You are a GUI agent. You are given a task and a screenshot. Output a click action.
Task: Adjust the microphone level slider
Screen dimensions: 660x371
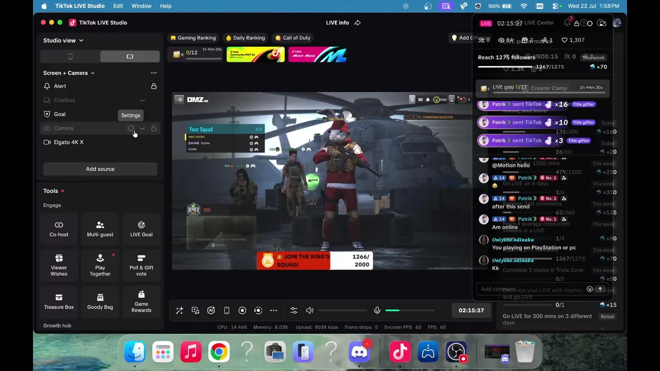pyautogui.click(x=410, y=310)
